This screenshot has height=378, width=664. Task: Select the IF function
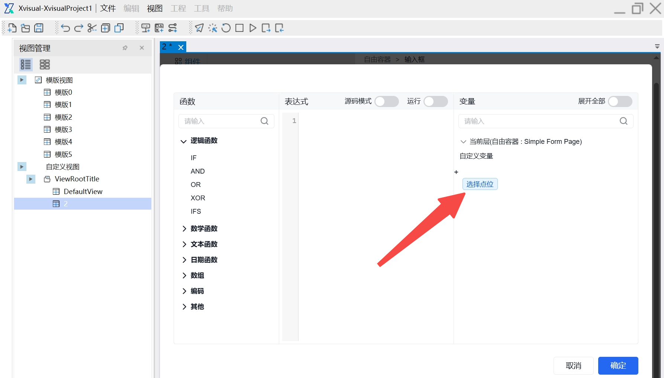pos(194,158)
